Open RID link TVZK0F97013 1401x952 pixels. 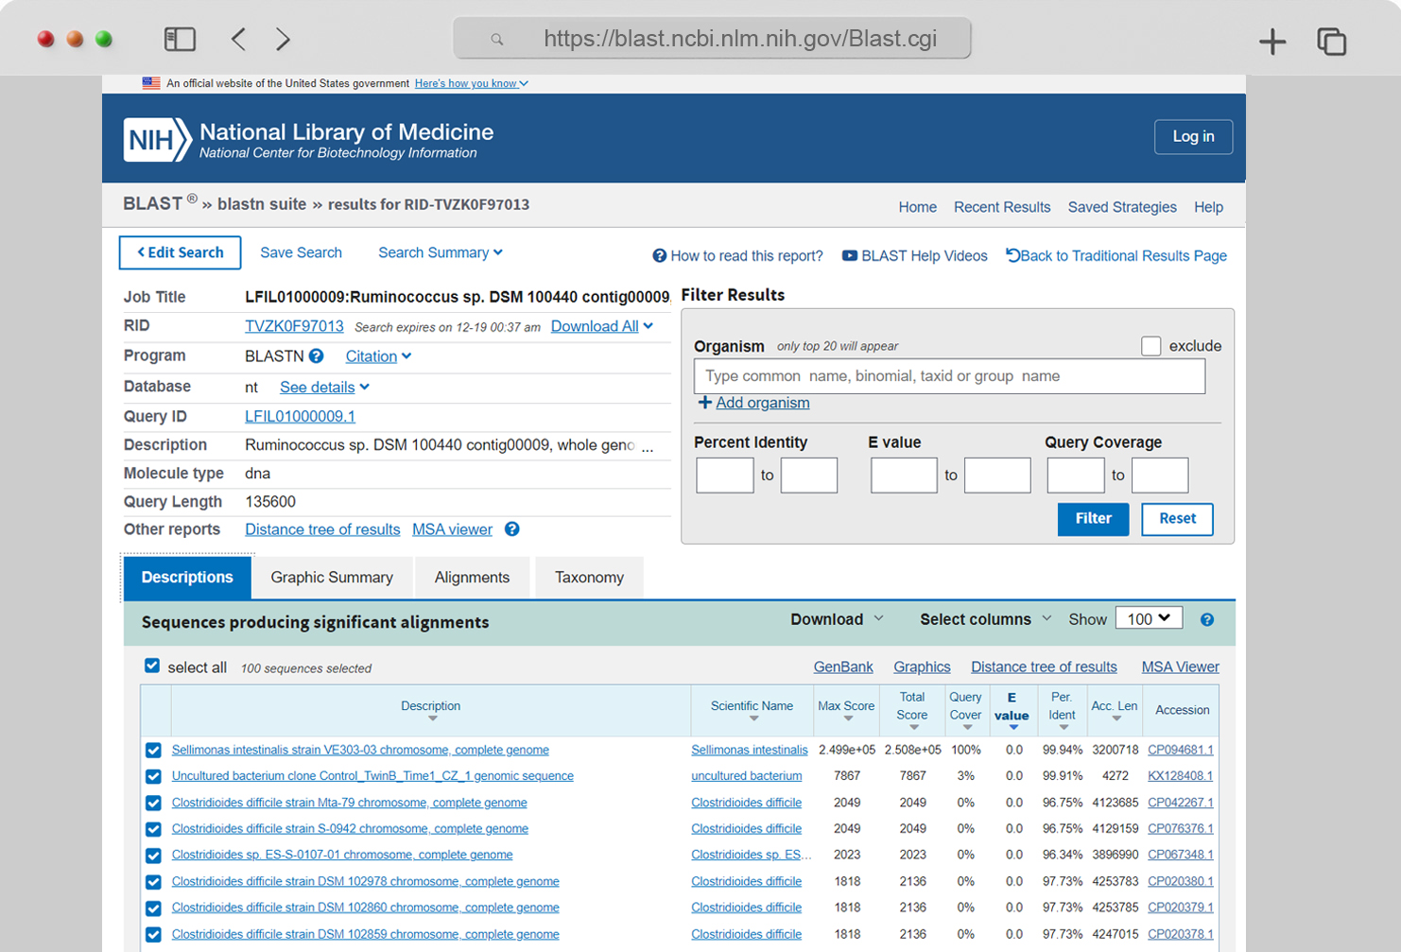coord(294,326)
